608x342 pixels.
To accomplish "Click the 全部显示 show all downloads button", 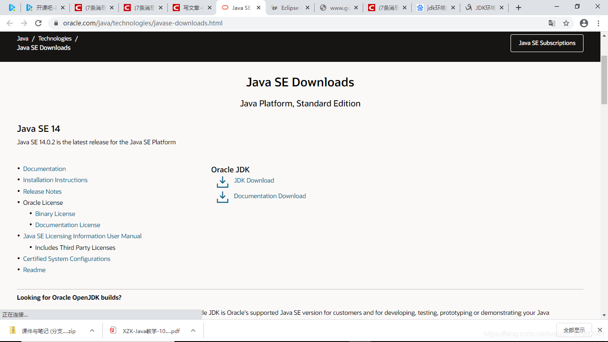I will pyautogui.click(x=574, y=330).
